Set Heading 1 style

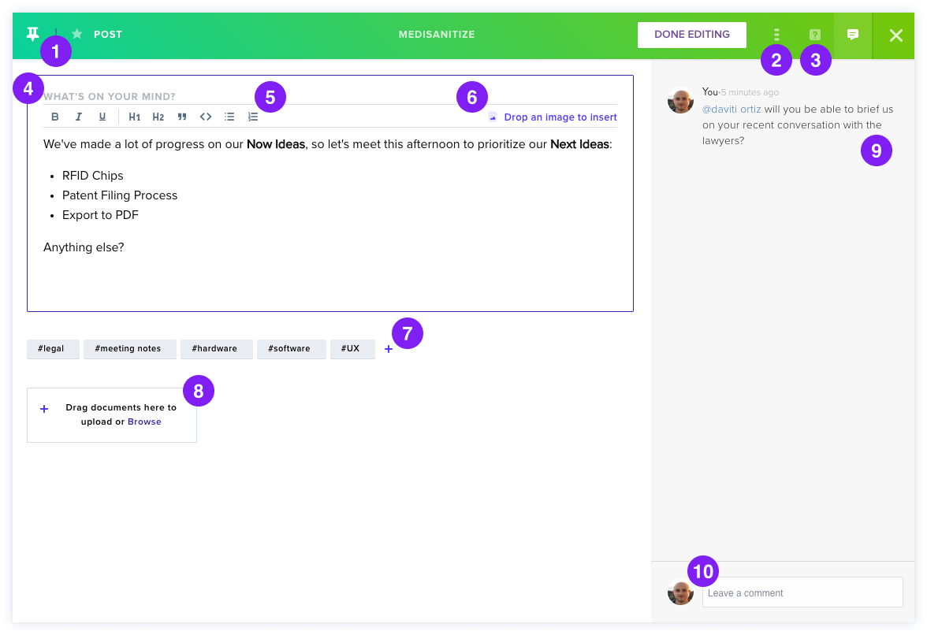134,117
